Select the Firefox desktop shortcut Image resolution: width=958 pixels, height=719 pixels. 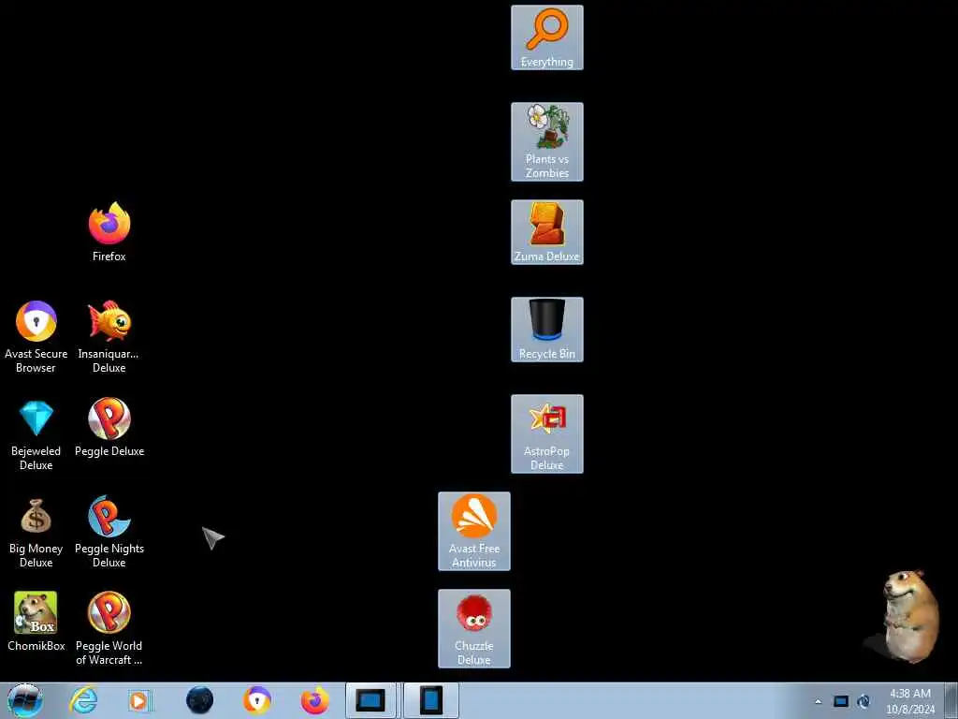pos(109,232)
